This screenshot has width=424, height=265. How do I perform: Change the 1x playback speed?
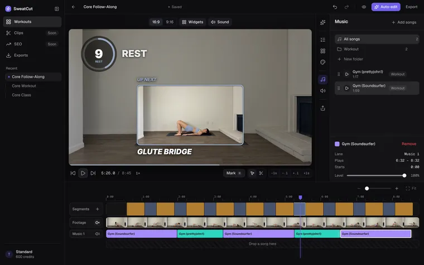click(138, 174)
